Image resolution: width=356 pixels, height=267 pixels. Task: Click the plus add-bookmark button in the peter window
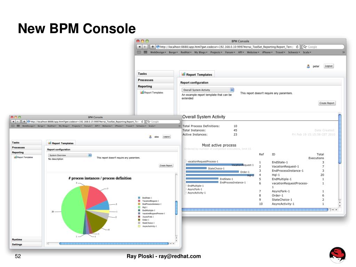pos(153,47)
